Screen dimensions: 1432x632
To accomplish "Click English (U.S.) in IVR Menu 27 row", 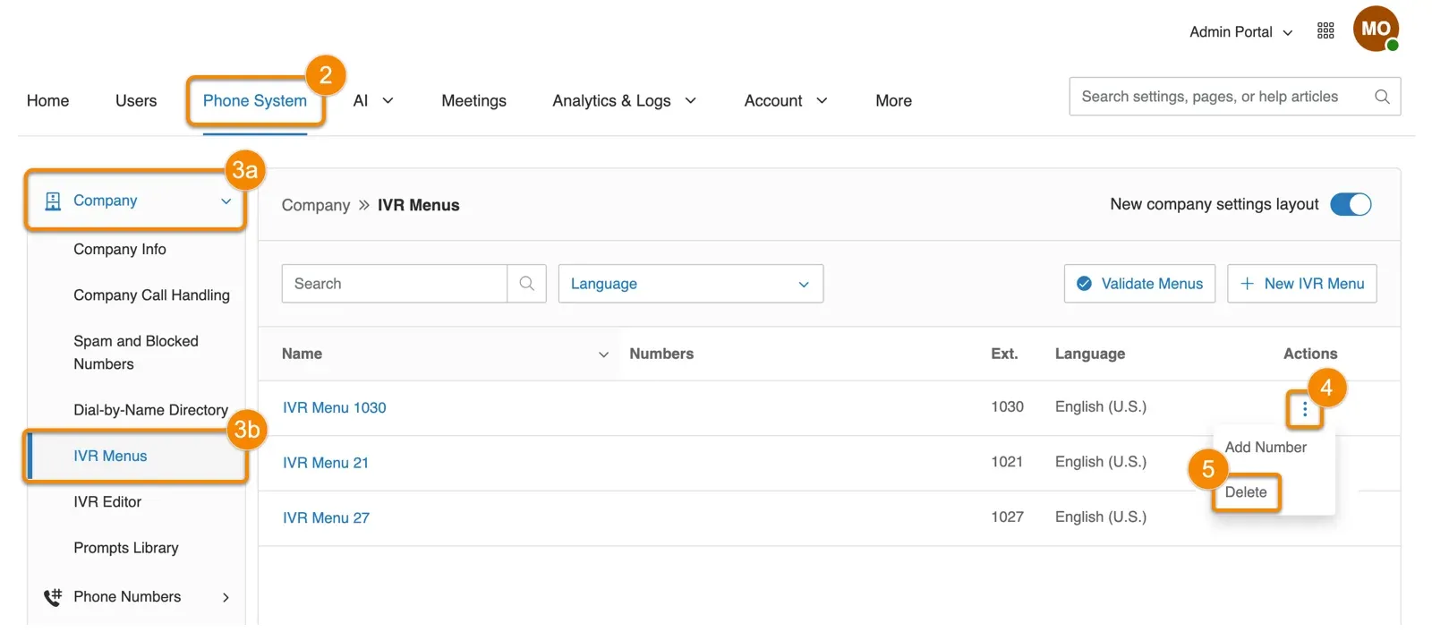I will [1100, 517].
